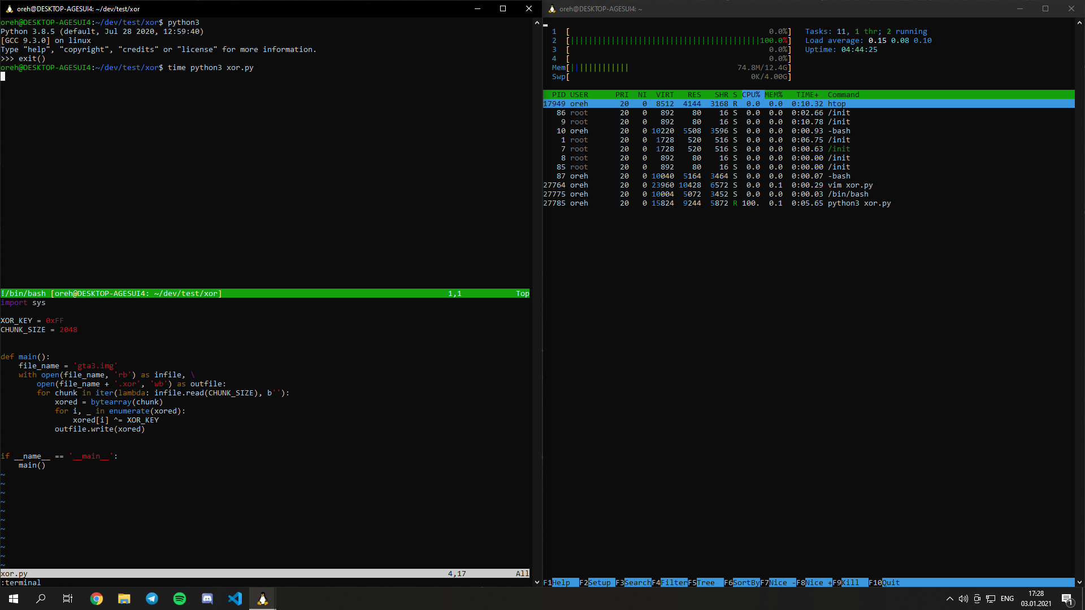Open Spotify taskbar icon

tap(180, 599)
